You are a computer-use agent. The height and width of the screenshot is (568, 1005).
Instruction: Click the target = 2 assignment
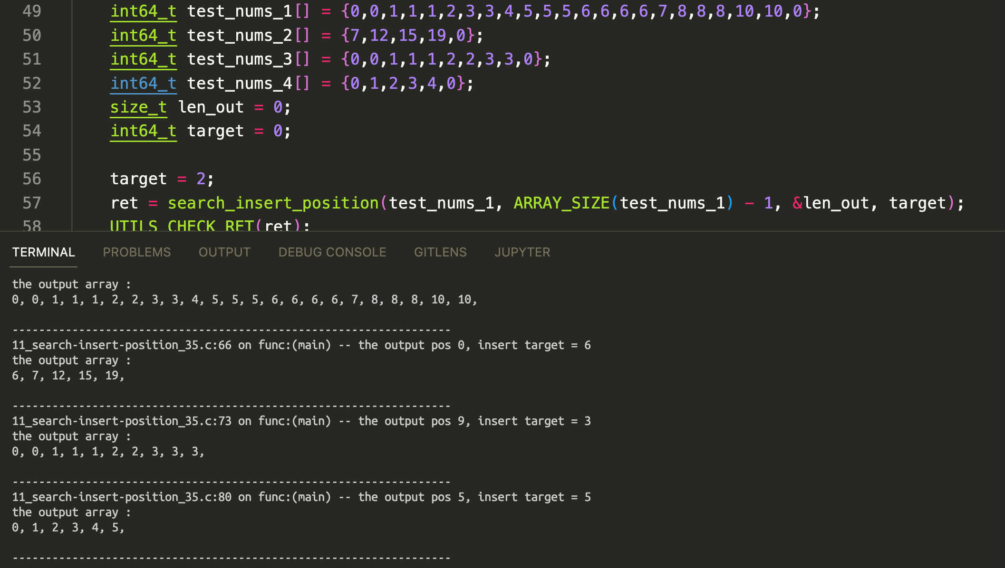point(162,179)
